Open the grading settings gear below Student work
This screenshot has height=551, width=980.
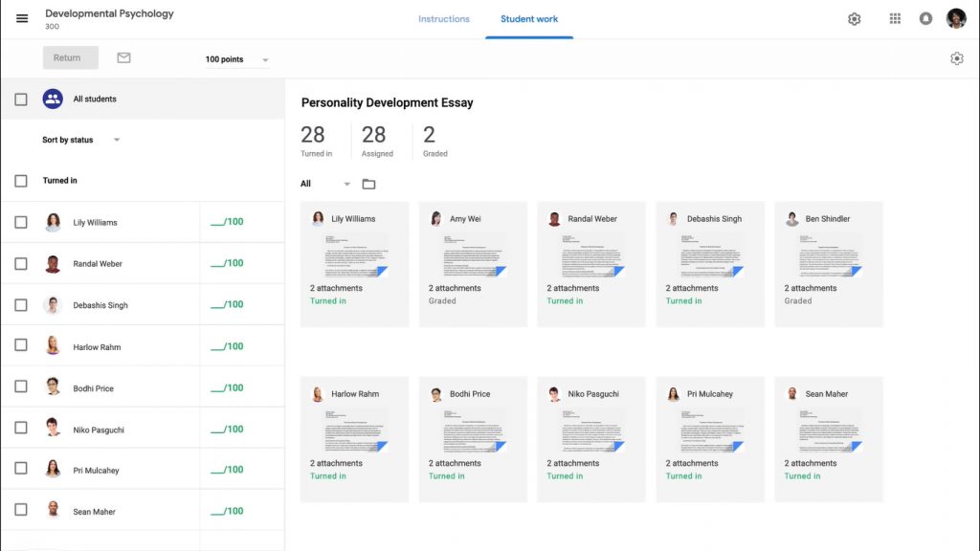956,58
